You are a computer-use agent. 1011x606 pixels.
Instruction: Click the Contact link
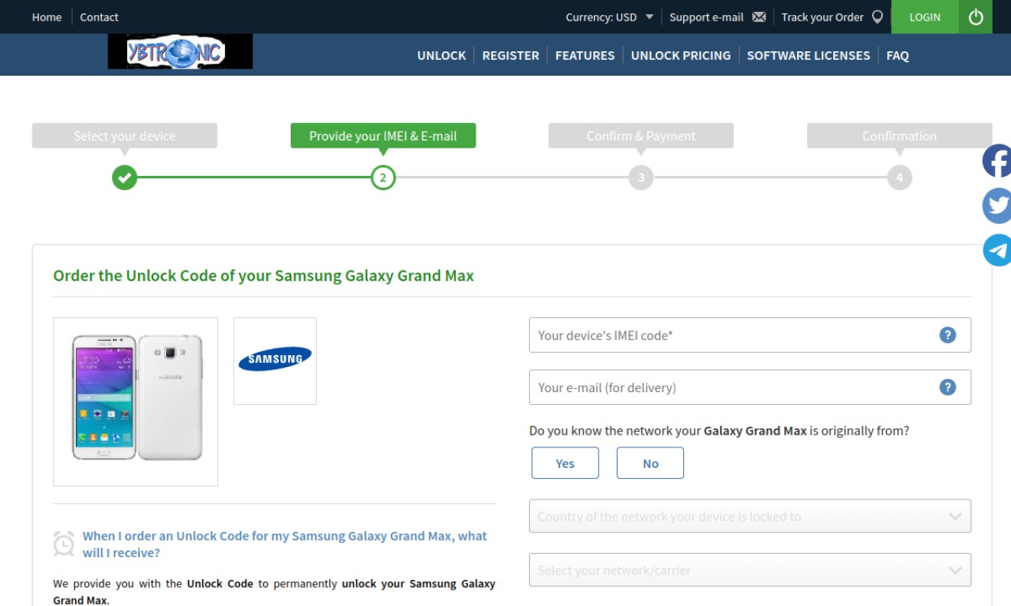pyautogui.click(x=100, y=17)
